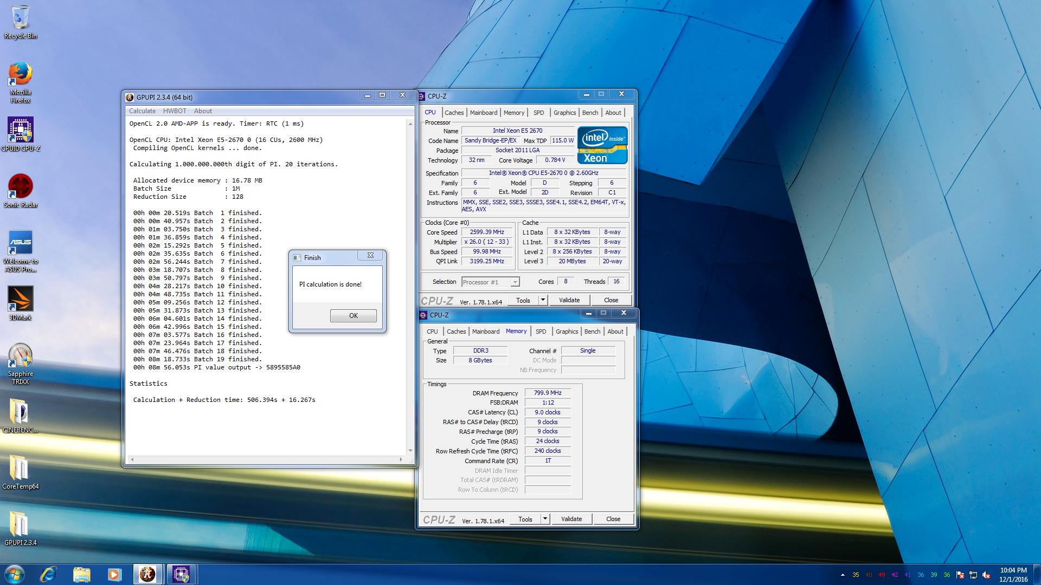The width and height of the screenshot is (1041, 585).
Task: Open Welcome to ASUS Pro shortcut
Action: (x=21, y=251)
